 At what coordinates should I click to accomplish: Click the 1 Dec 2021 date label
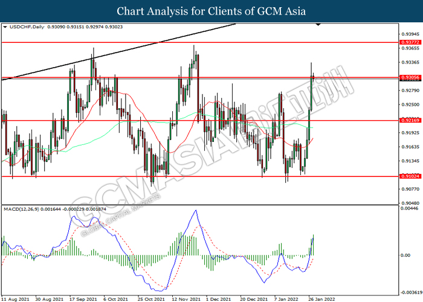(219, 300)
